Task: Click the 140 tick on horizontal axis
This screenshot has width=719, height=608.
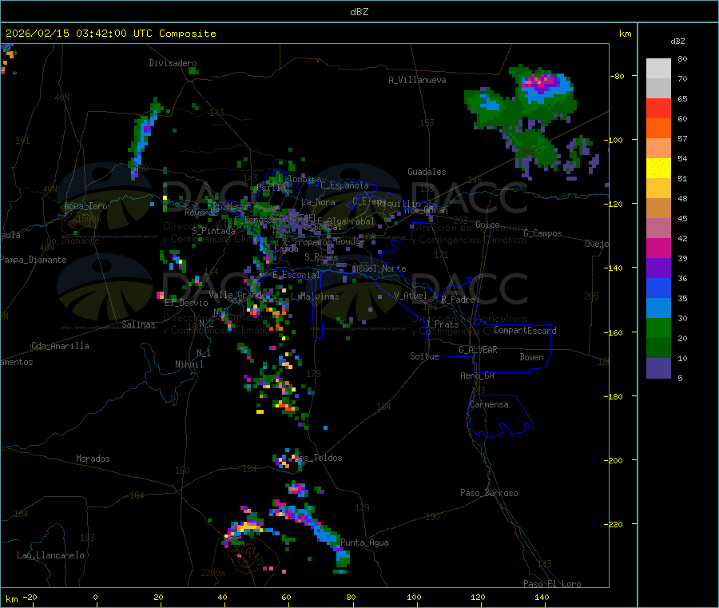Action: point(542,597)
